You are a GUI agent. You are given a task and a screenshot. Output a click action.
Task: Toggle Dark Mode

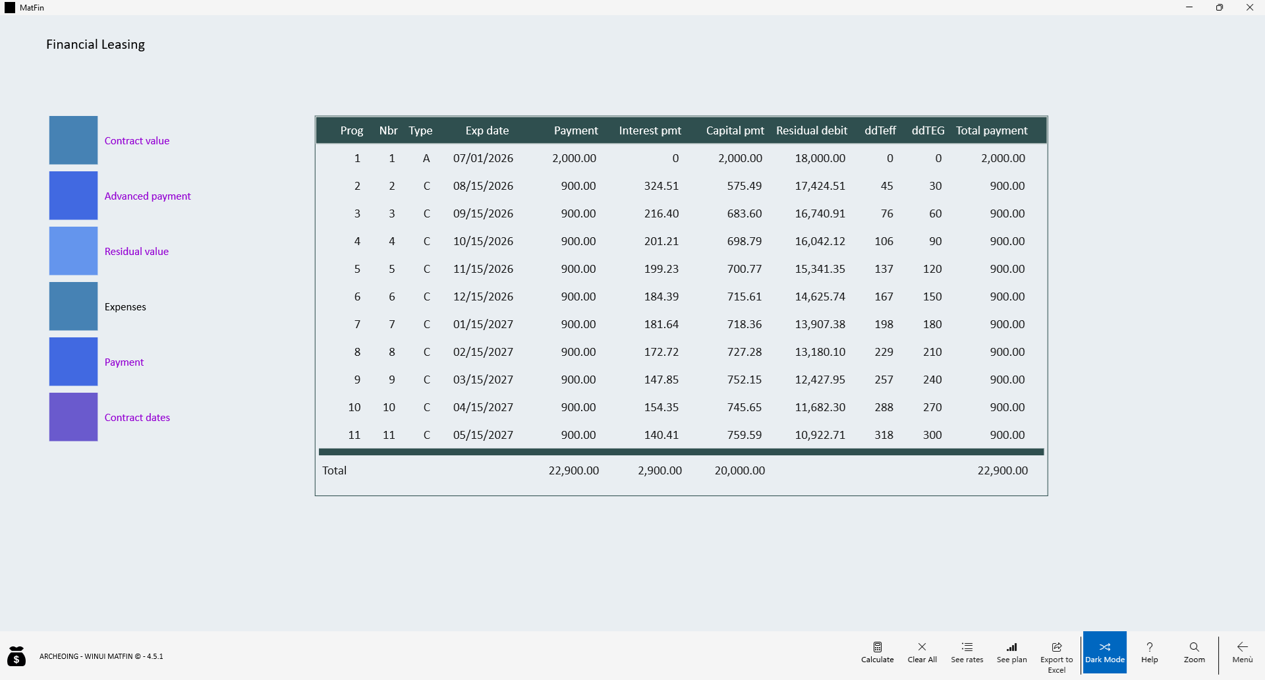[x=1105, y=652]
